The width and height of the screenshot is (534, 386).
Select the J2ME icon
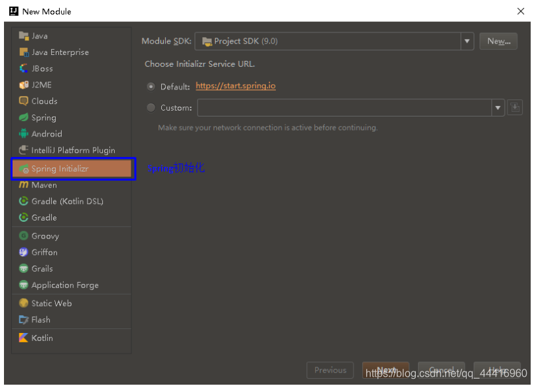[23, 85]
